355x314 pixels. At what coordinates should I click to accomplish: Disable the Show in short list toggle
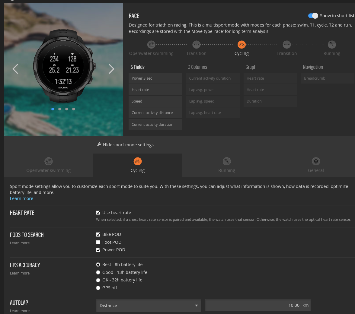coord(313,15)
